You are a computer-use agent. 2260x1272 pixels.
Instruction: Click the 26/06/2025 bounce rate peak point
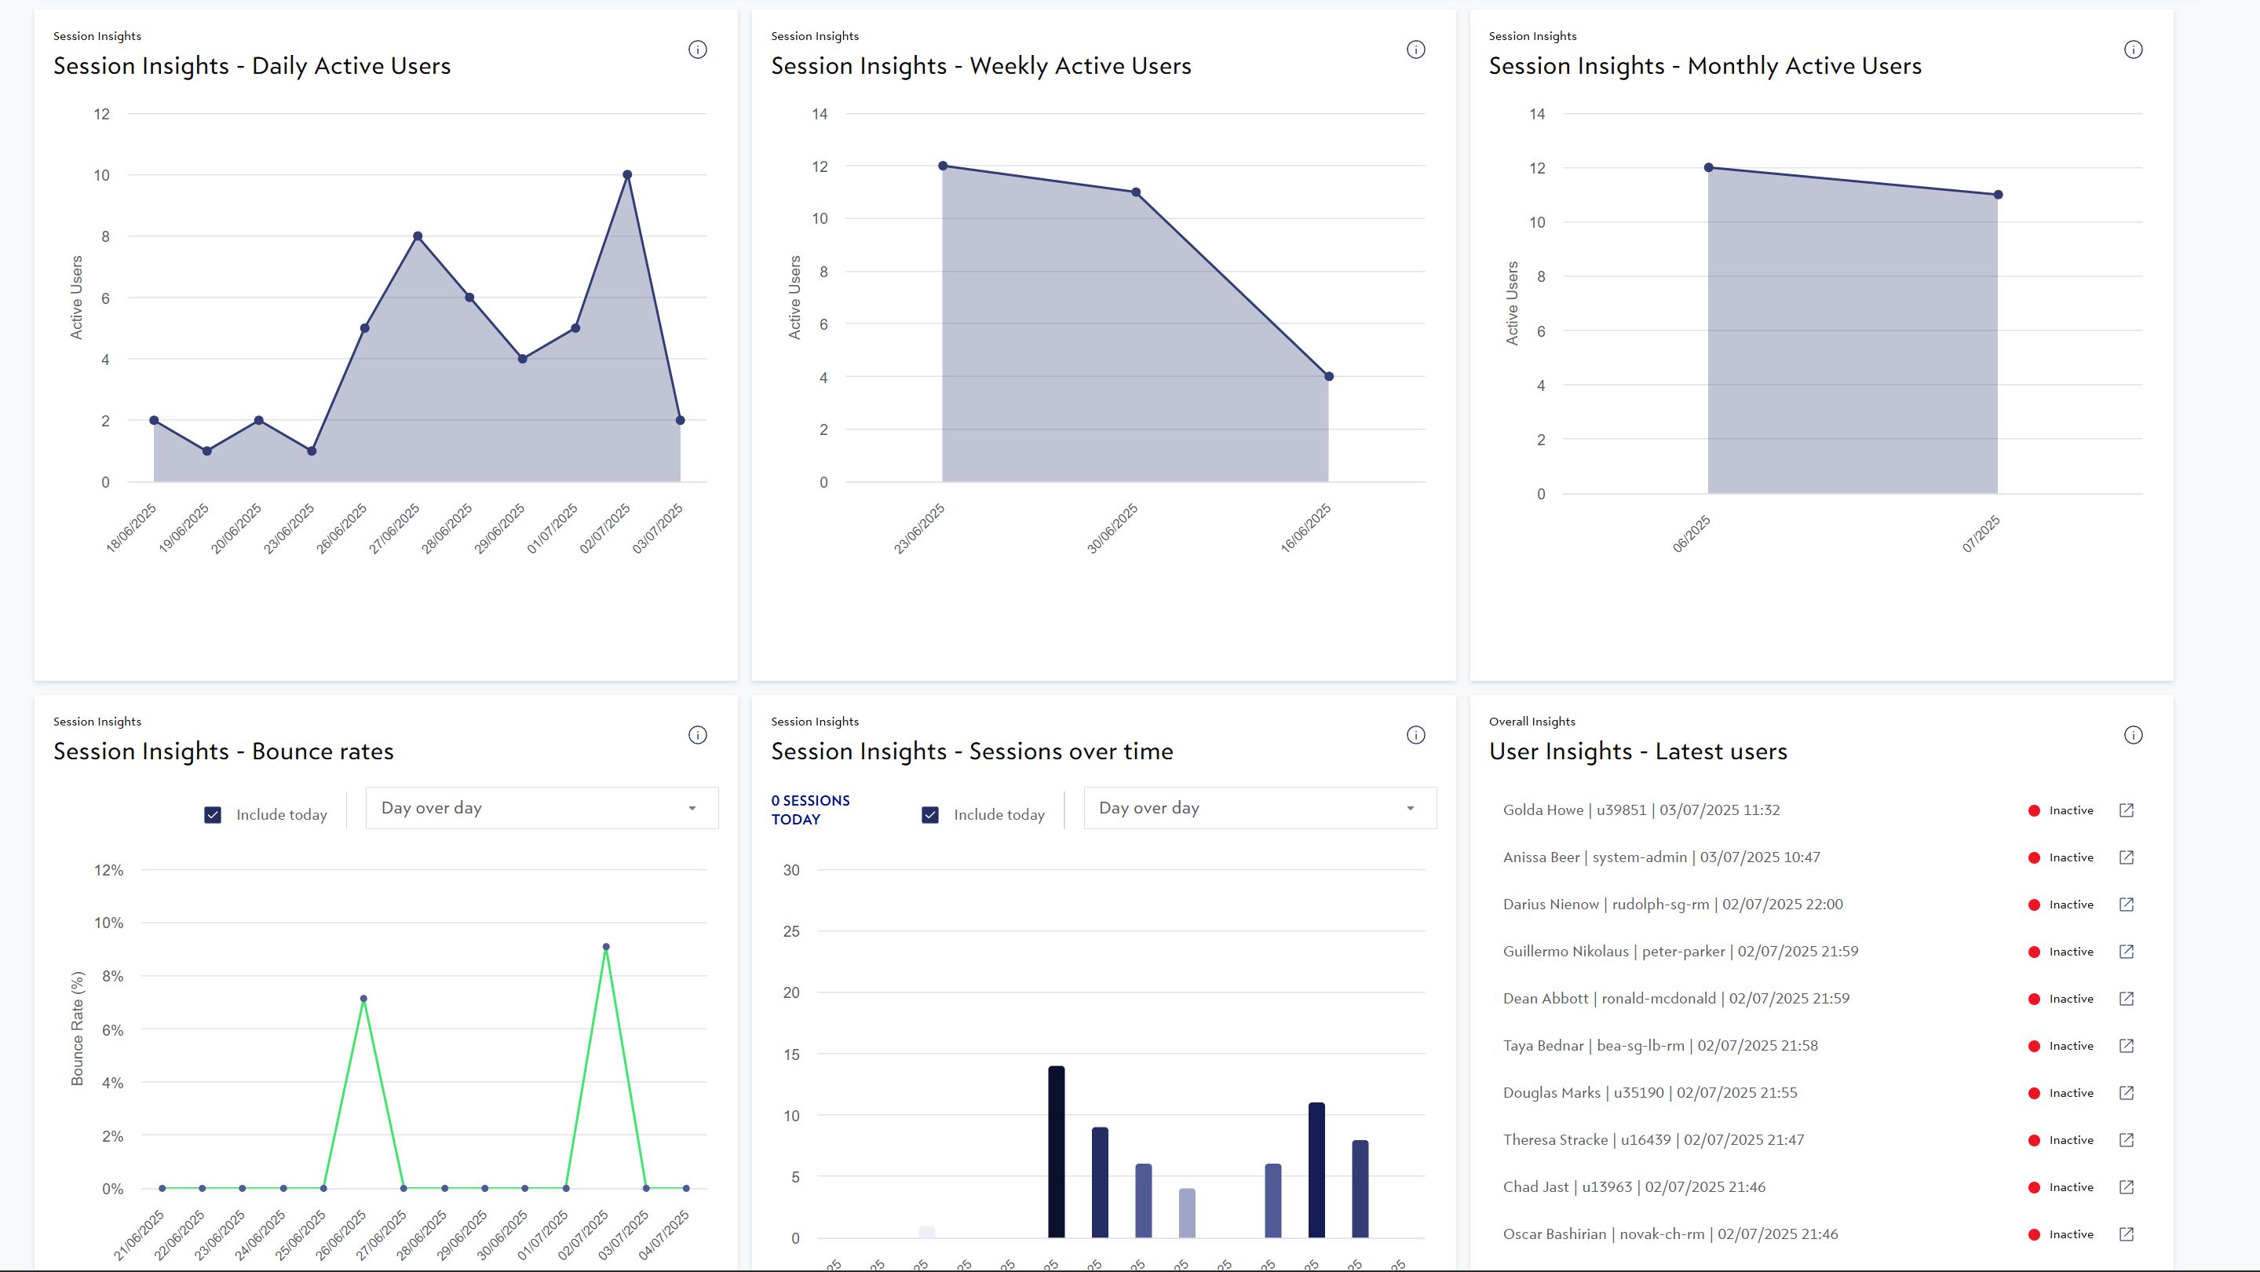(364, 1000)
